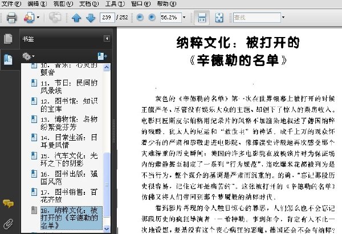Toggle the bookmarks panel icon in sidebar
Image resolution: width=342 pixels, height=234 pixels.
(9, 59)
